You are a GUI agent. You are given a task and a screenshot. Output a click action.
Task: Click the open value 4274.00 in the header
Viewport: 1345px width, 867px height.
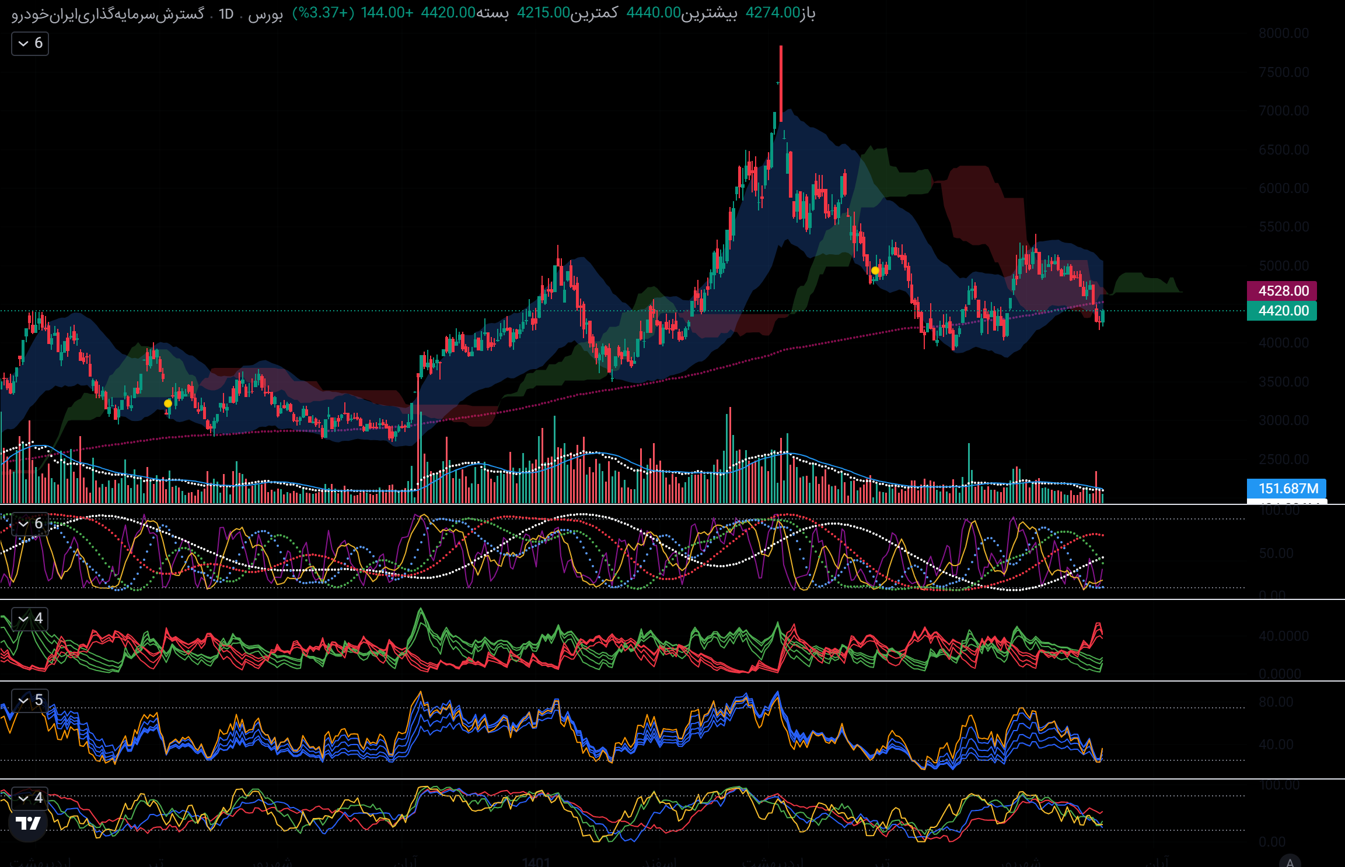pyautogui.click(x=773, y=13)
